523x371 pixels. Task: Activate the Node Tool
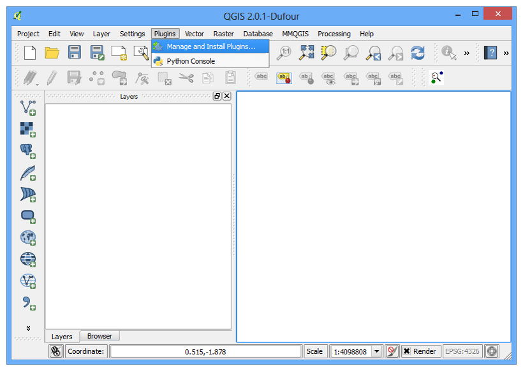point(142,78)
